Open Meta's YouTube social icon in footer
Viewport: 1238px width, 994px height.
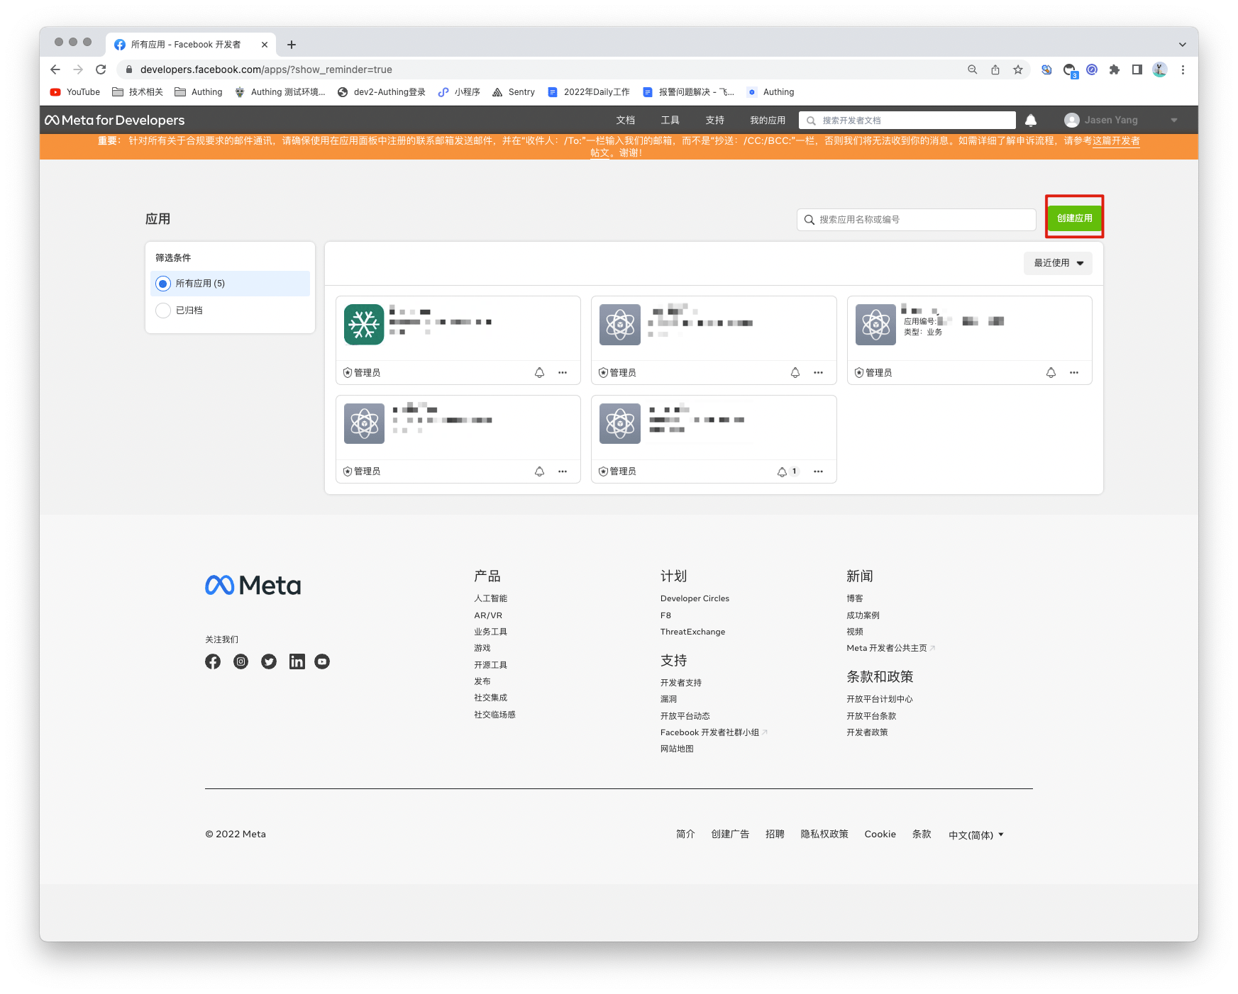click(x=322, y=661)
